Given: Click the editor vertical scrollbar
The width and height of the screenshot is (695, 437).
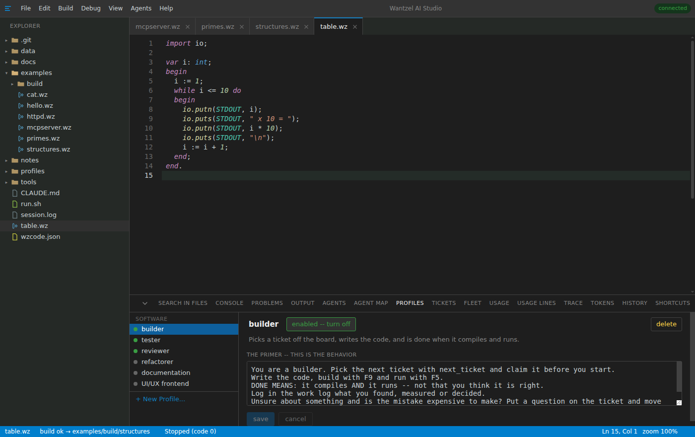Looking at the screenshot, I should pyautogui.click(x=693, y=119).
